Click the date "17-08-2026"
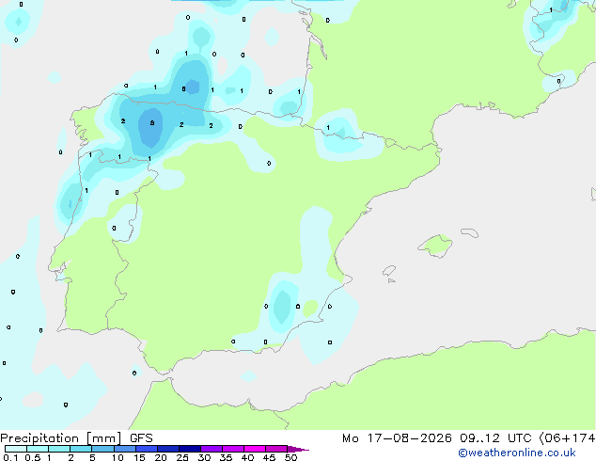Screen dimensions: 596x461 [410, 438]
